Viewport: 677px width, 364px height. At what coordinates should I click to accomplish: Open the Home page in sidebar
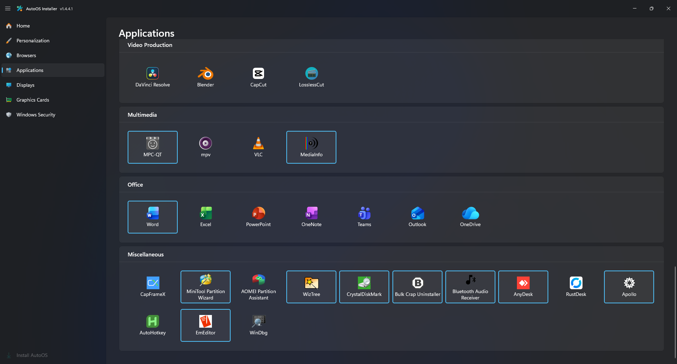(x=53, y=26)
